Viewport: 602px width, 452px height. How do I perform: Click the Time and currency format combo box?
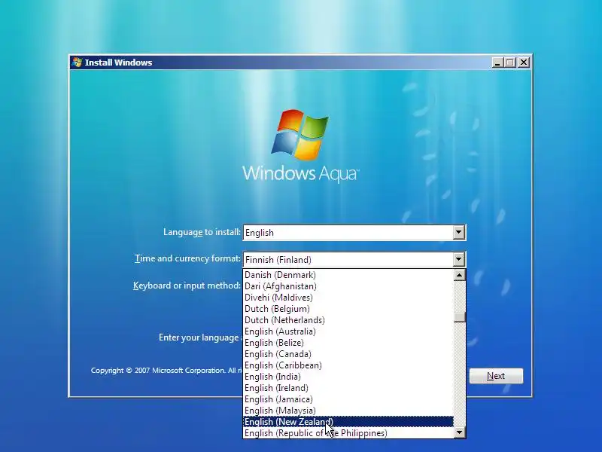(x=354, y=260)
